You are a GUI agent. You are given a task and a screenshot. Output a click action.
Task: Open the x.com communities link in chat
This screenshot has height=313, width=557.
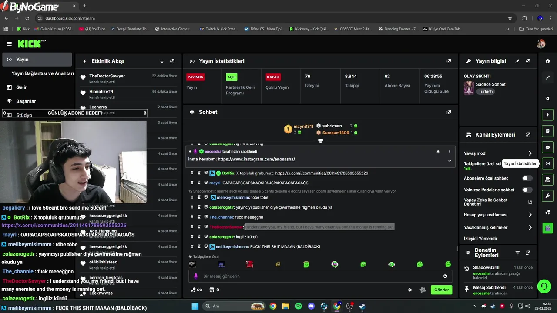(322, 173)
